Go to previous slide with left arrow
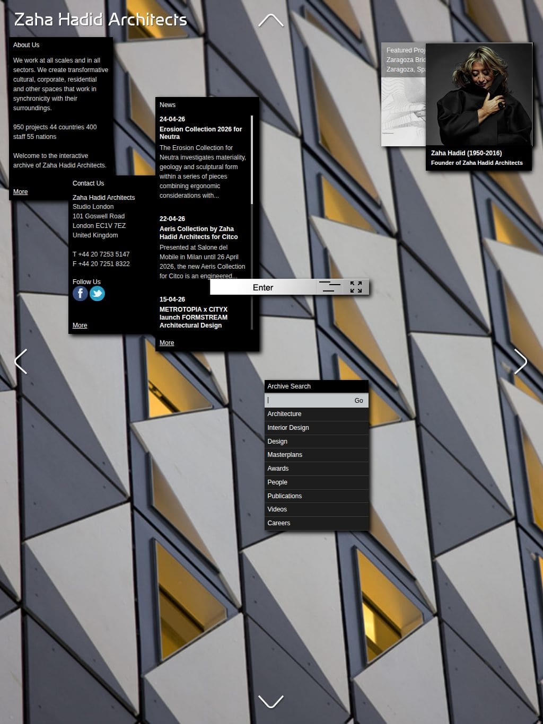The width and height of the screenshot is (543, 724). point(21,362)
